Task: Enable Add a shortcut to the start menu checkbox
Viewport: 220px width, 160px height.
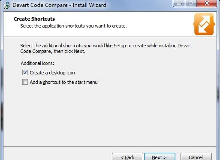Action: point(25,82)
